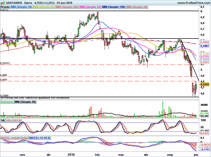The width and height of the screenshot is (211, 157).
Task: Click the may label on the time axis
Action: [x=170, y=155]
